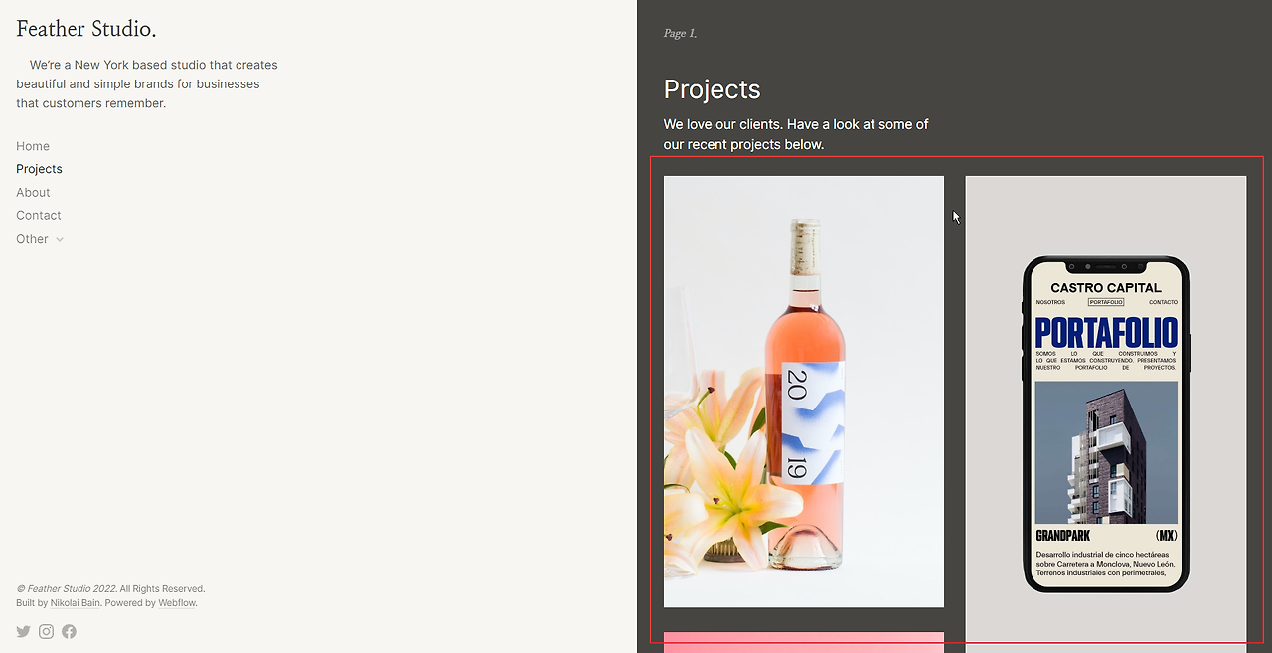This screenshot has width=1272, height=653.
Task: Open the Twitter social icon
Action: [23, 631]
